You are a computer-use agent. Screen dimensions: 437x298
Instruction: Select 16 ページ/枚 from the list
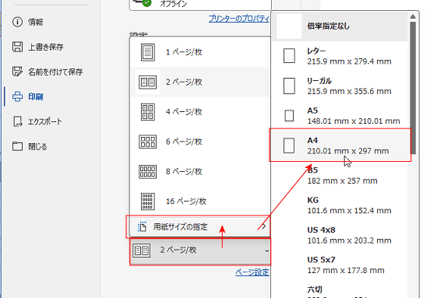click(x=200, y=202)
